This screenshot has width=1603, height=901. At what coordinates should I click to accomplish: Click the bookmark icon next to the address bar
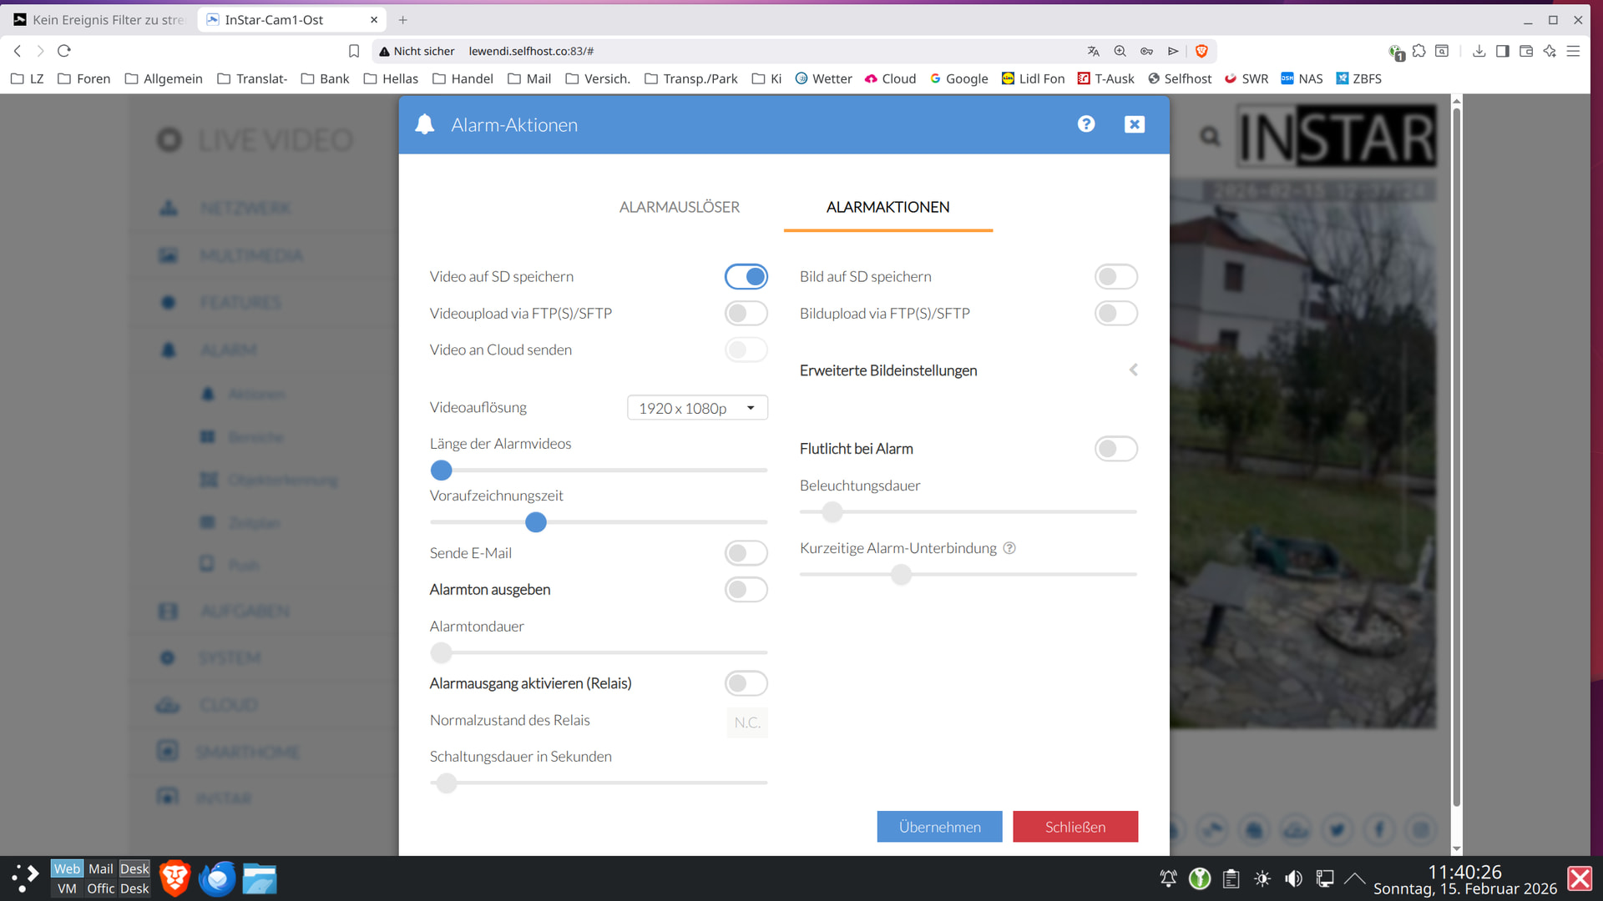pos(354,51)
